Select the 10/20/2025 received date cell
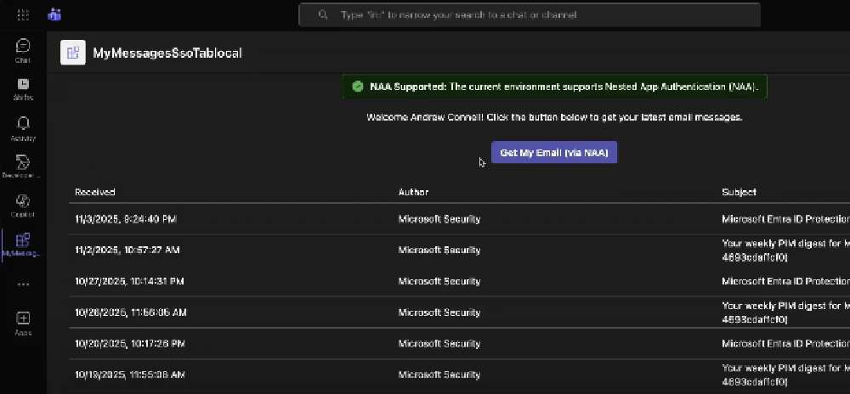Screen dimensions: 850x394 pos(130,344)
